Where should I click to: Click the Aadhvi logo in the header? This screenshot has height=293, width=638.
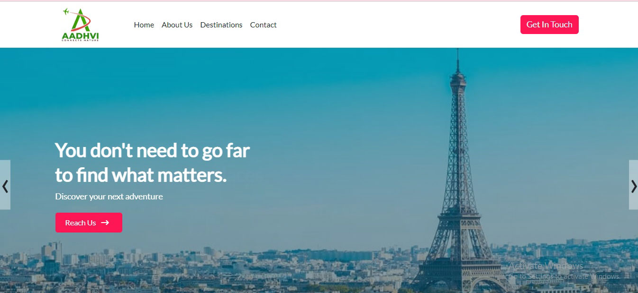coord(80,25)
